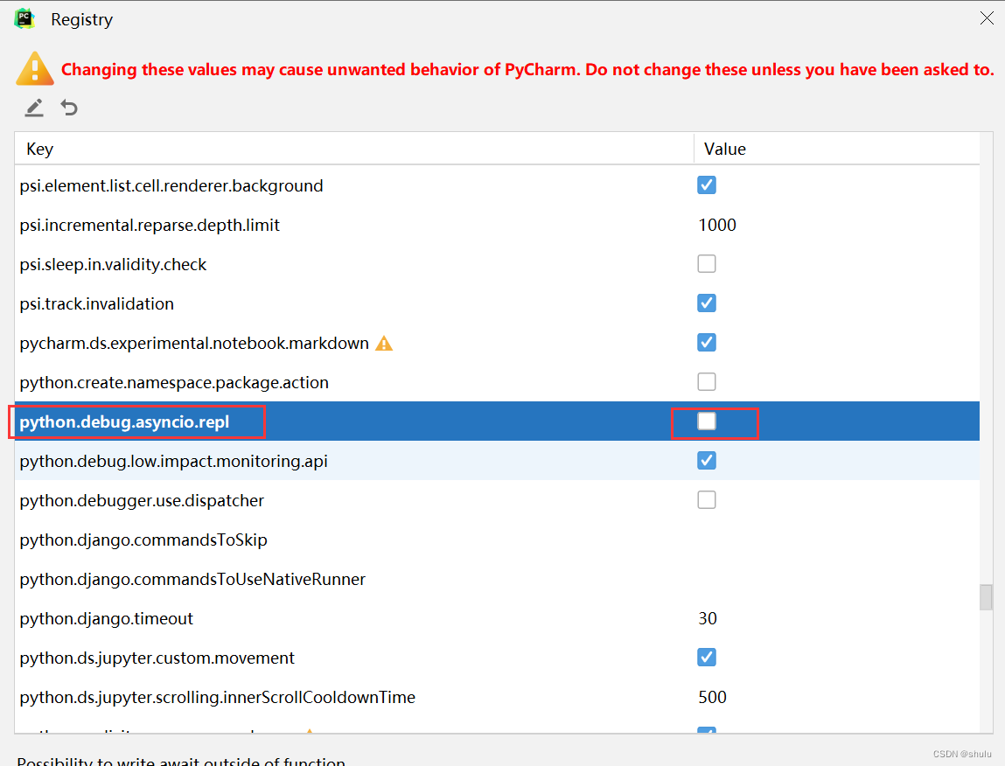Select python.ds.jupyter.scrolling.innerScrollCooldownTime key
This screenshot has height=766, width=1005.
pos(217,698)
